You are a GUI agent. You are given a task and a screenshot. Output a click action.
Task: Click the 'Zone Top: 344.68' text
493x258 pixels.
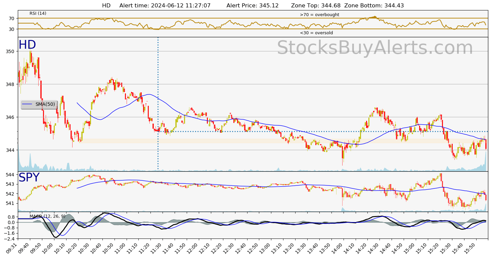[316, 6]
